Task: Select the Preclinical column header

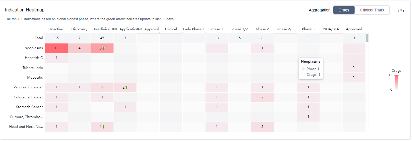Action: click(x=102, y=29)
